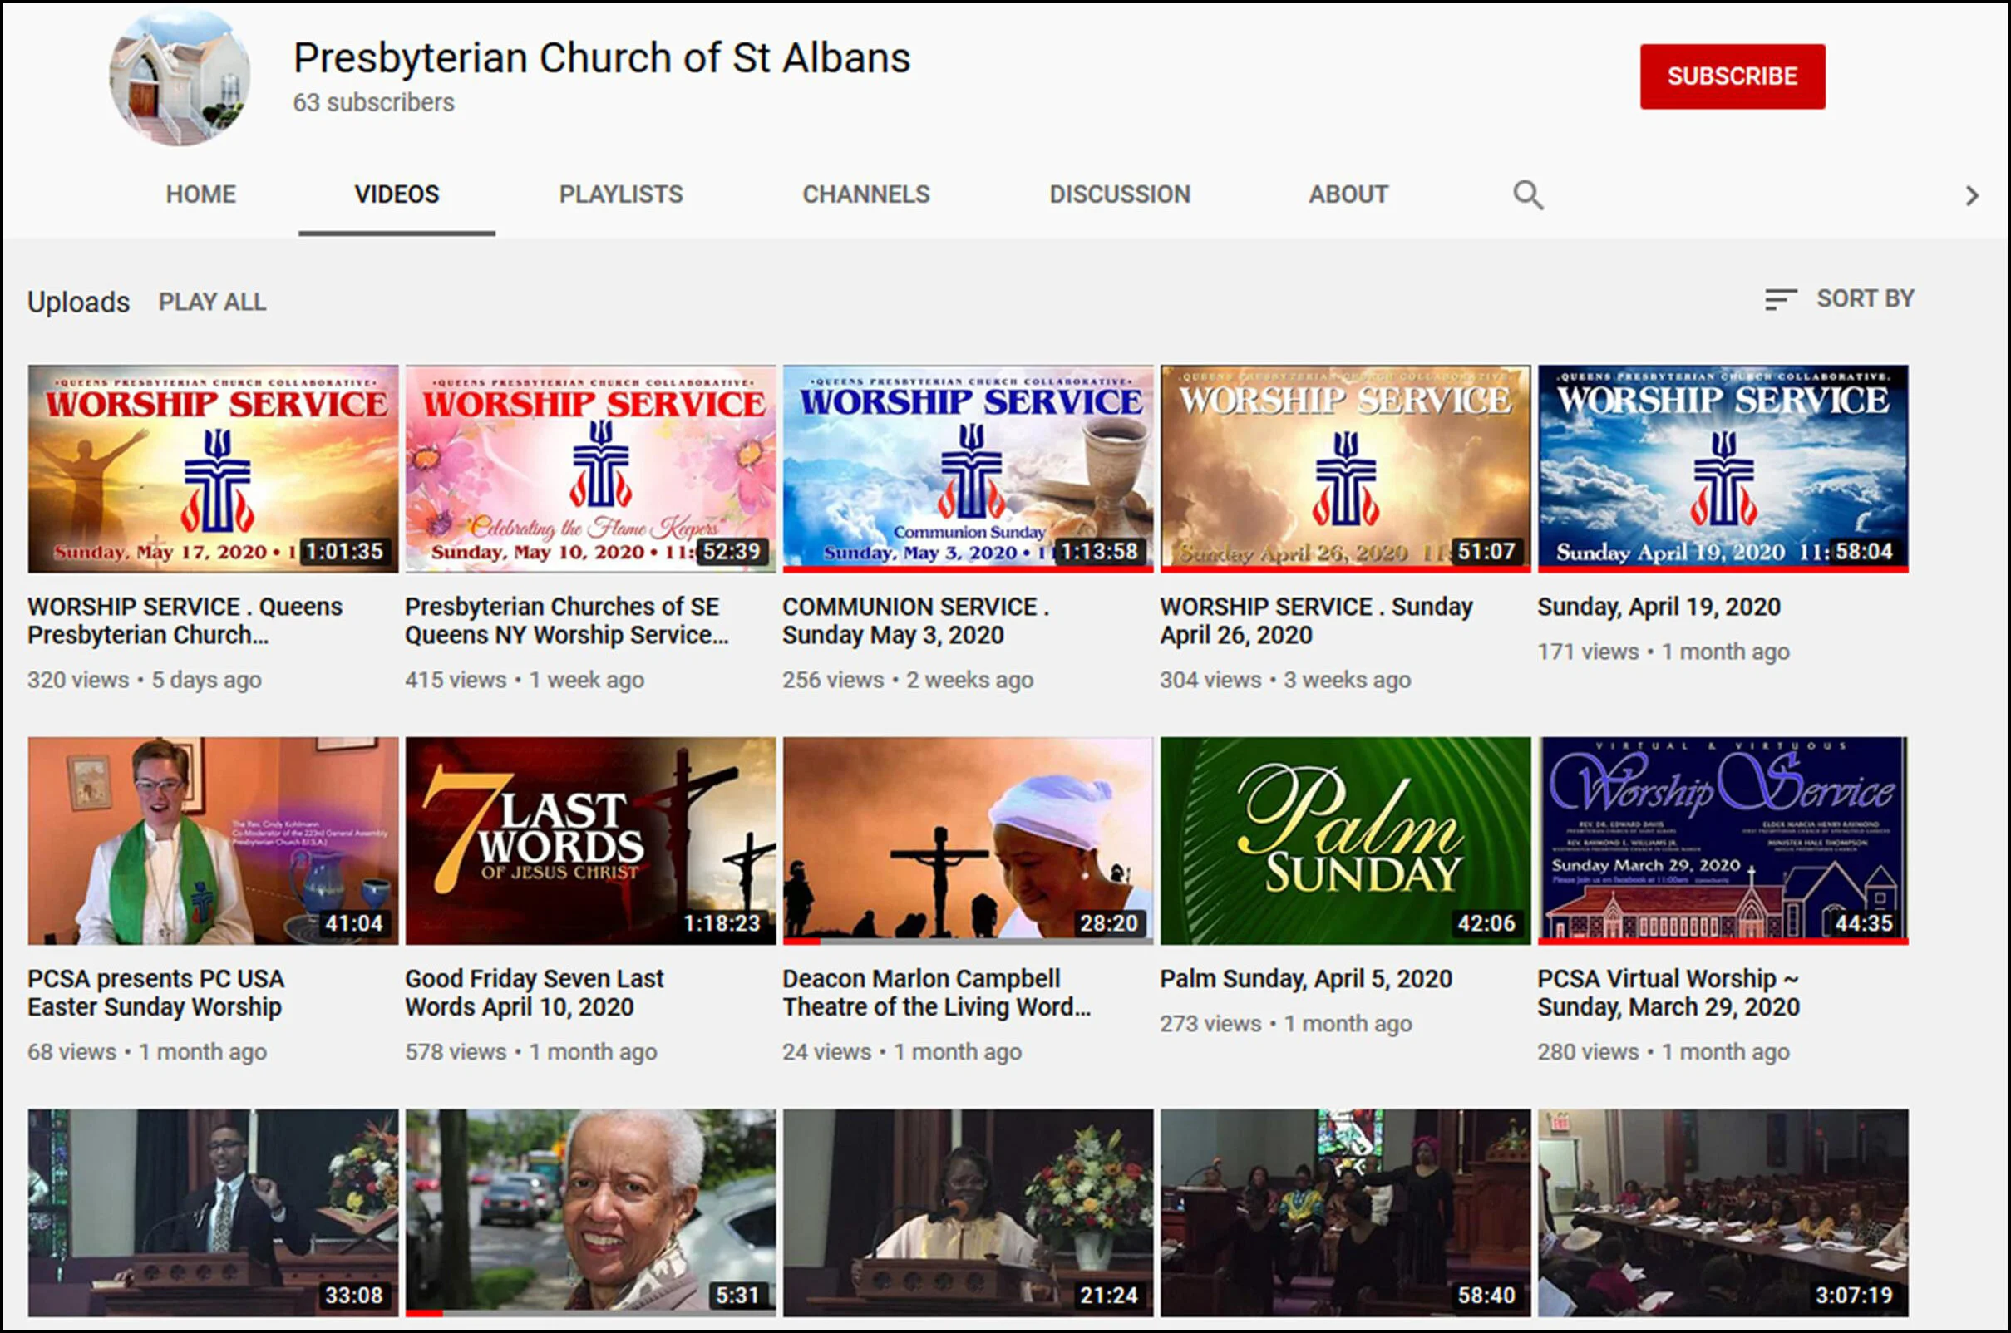
Task: Click the Communion Sunday May 3 thumbnail
Action: 968,469
